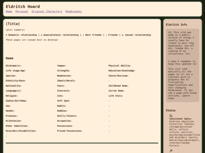Click the Soft Spot: label
Image resolution: width=205 pixels, height=153 pixels.
pos(64,101)
